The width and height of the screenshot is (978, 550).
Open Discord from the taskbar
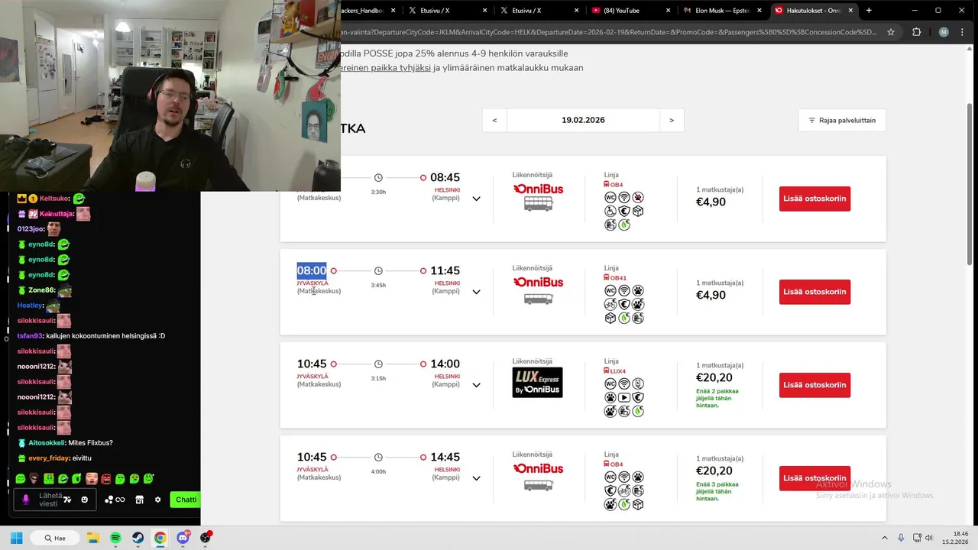point(183,538)
